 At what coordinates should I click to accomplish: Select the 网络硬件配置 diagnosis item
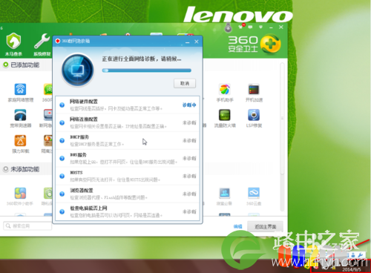[128, 105]
